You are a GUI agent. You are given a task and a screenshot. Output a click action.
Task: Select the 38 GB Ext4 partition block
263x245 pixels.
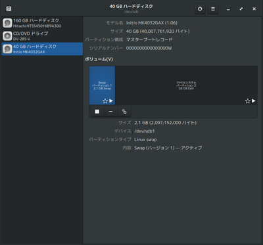tap(186, 85)
